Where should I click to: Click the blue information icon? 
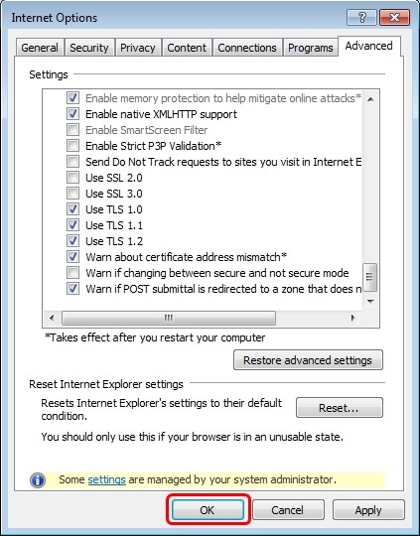click(x=38, y=480)
